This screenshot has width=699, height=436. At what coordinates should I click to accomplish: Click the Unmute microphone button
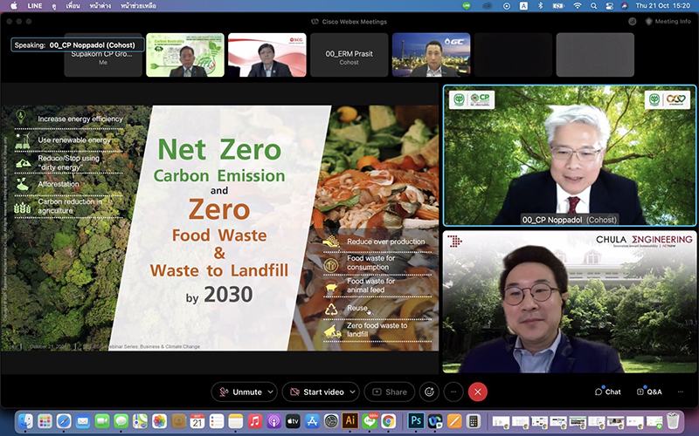coord(240,392)
